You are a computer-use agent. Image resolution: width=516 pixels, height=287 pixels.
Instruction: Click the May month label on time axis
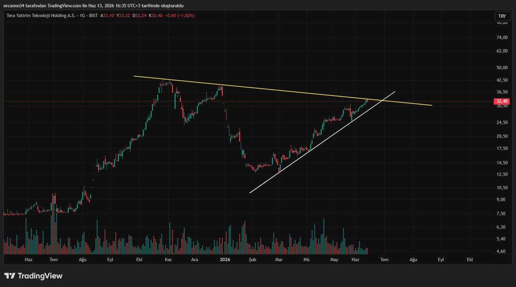click(x=335, y=259)
